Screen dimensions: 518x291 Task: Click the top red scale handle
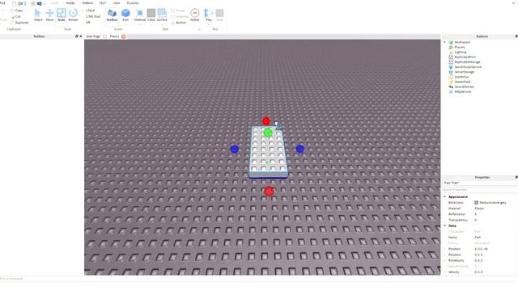(x=266, y=121)
